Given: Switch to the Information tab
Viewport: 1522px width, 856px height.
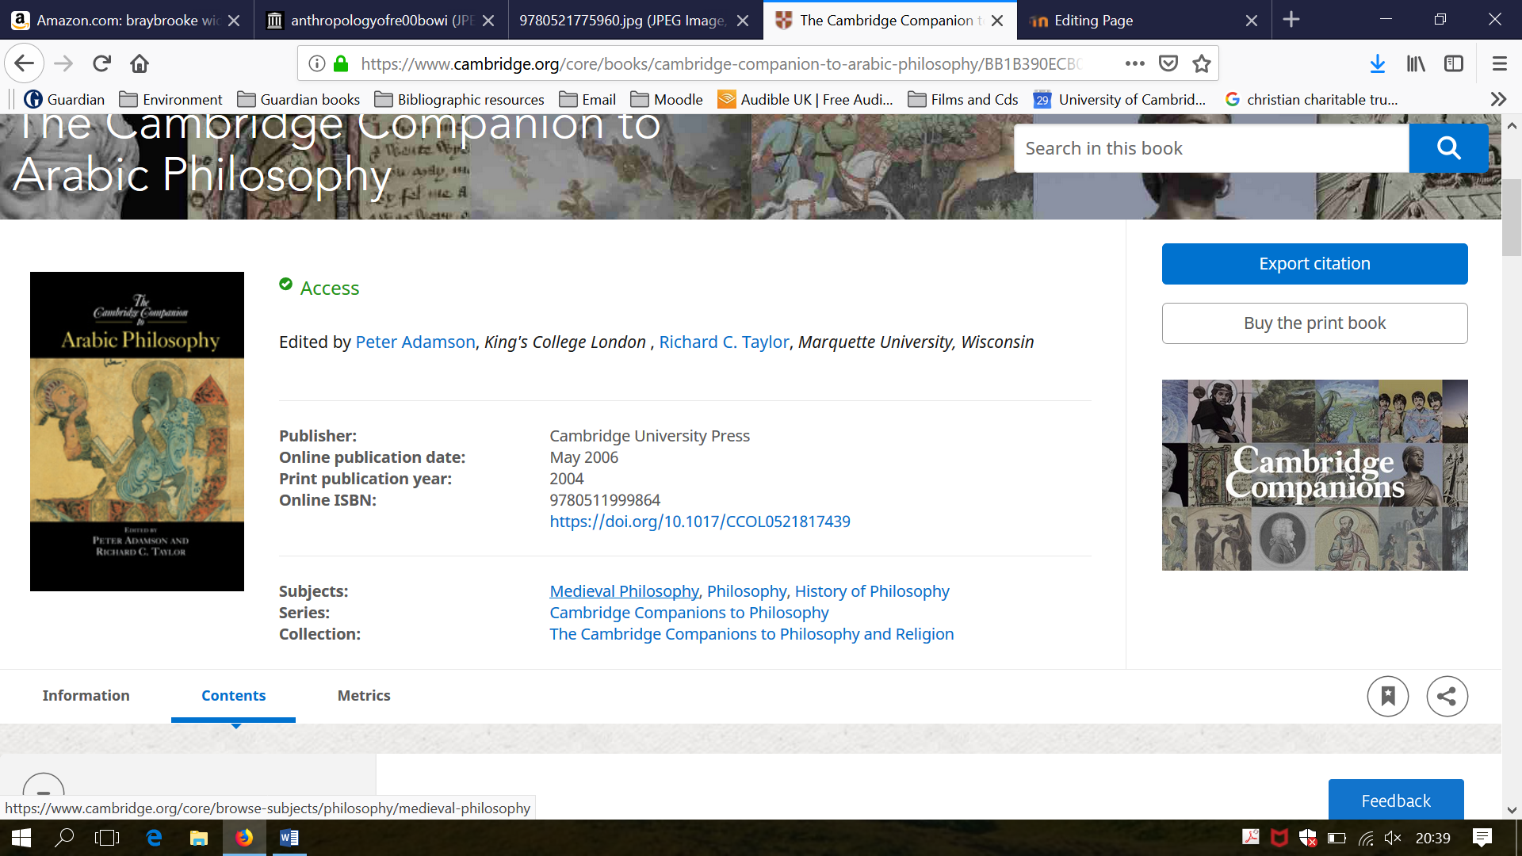Looking at the screenshot, I should tap(86, 695).
